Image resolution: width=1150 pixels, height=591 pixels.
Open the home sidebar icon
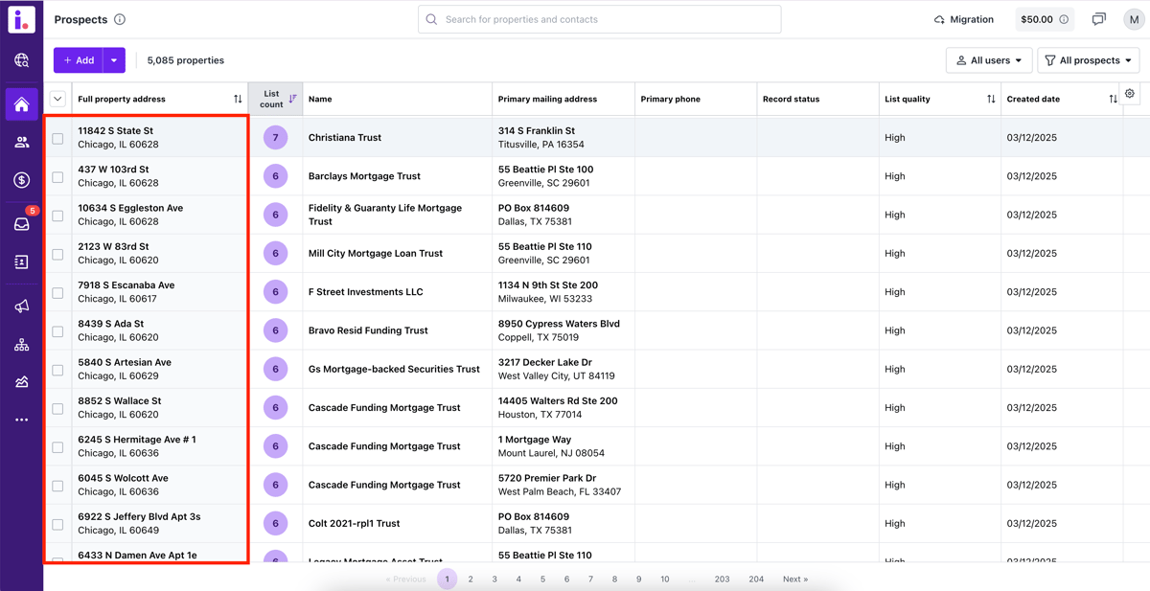[x=21, y=104]
